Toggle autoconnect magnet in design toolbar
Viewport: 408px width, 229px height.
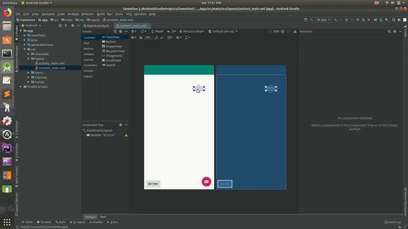pos(141,38)
